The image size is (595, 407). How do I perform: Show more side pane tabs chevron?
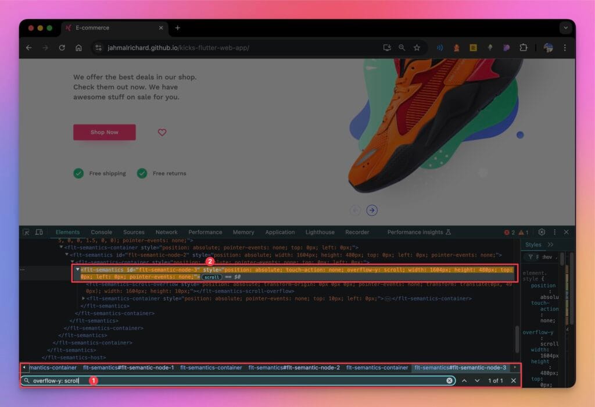point(551,245)
